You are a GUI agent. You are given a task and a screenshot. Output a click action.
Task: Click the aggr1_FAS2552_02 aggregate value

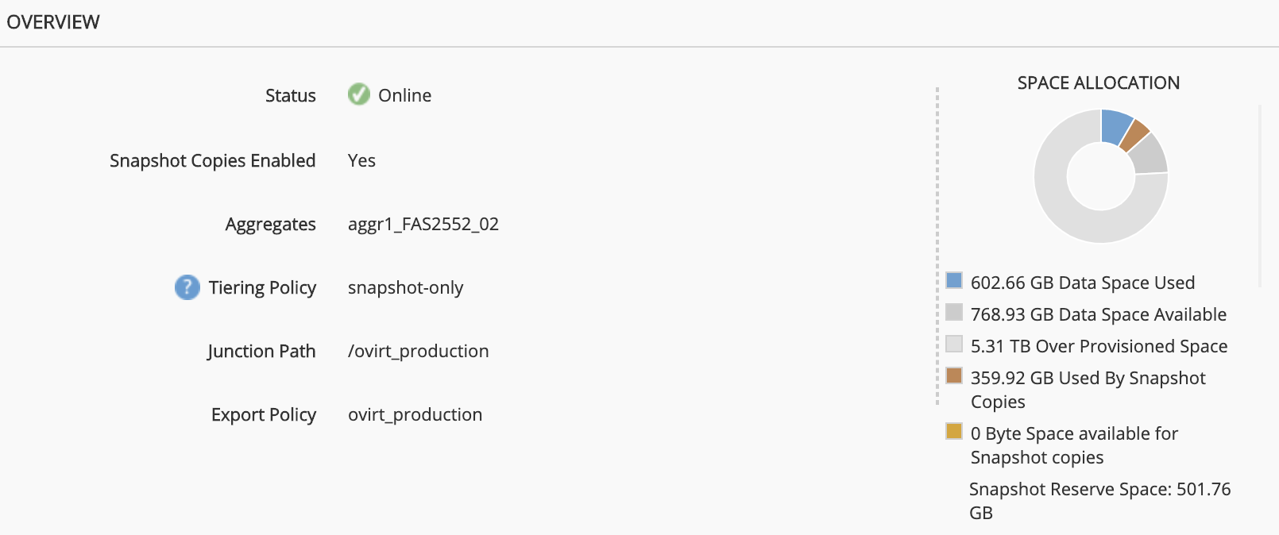tap(423, 224)
